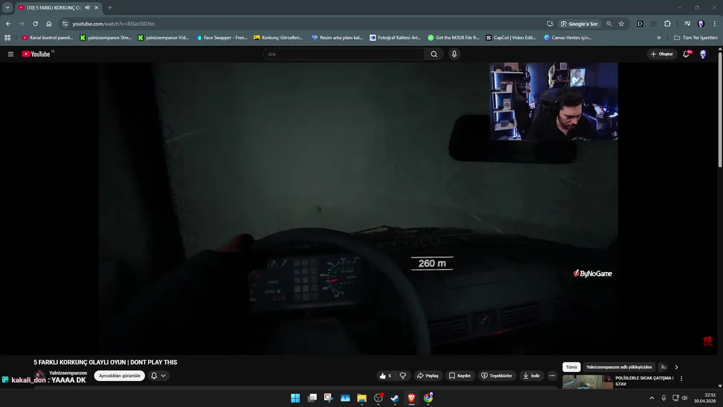
Task: Open Resim arka planı kal bookmark
Action: click(x=337, y=38)
